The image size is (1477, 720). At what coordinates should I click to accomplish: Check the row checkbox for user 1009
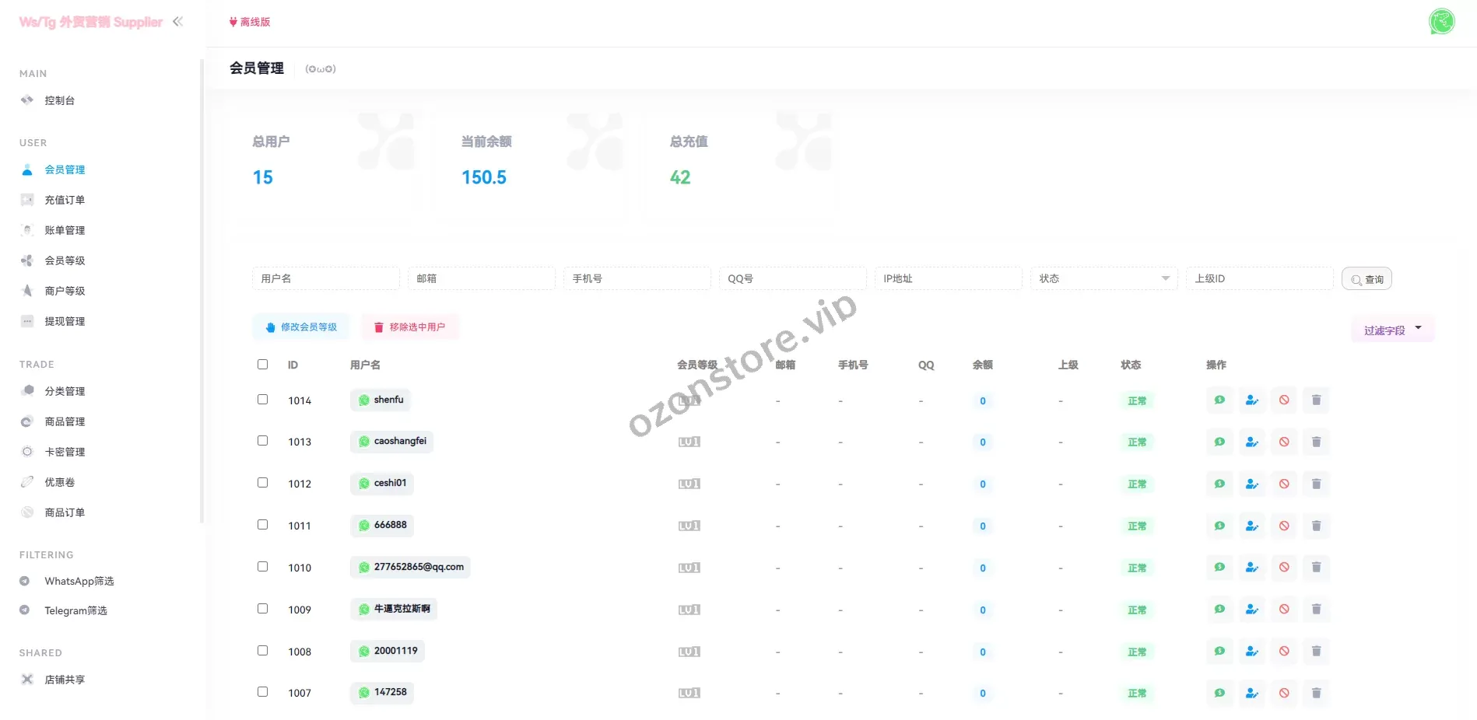[x=263, y=609]
